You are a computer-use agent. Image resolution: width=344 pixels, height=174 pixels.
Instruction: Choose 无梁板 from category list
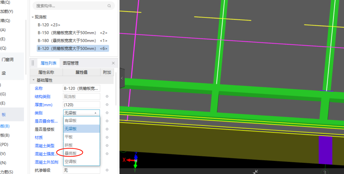tap(81, 129)
